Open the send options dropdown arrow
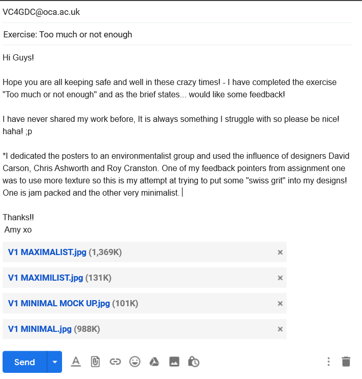 pos(54,362)
